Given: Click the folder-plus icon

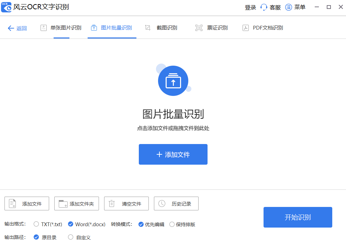Looking at the screenshot, I should click(63, 203).
